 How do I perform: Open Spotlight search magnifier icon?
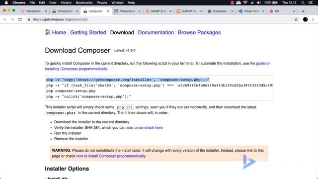[303, 2]
